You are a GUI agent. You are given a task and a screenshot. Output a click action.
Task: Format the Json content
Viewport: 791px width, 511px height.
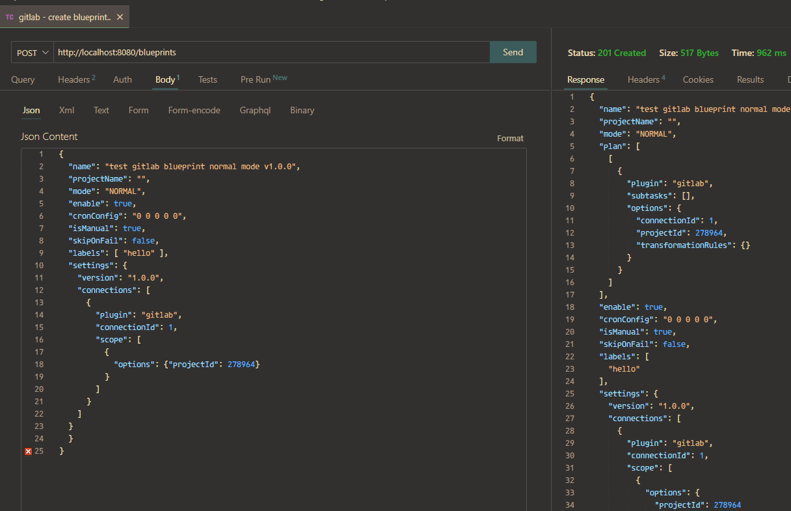point(510,138)
